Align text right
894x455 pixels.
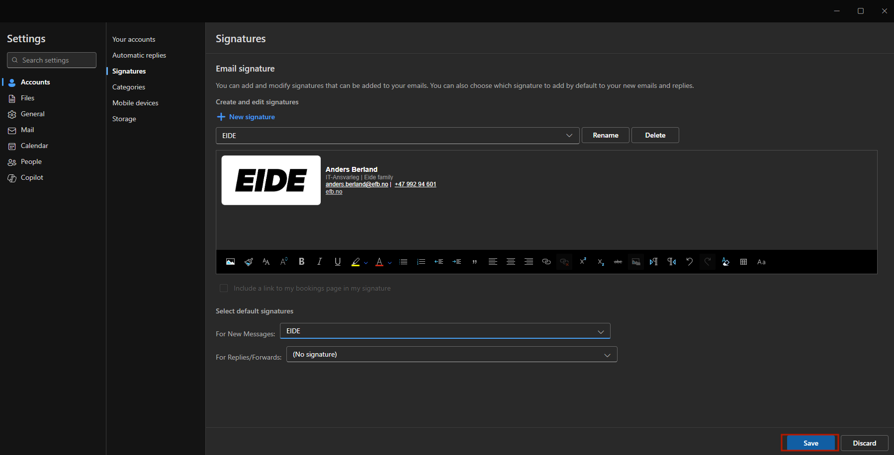(529, 262)
